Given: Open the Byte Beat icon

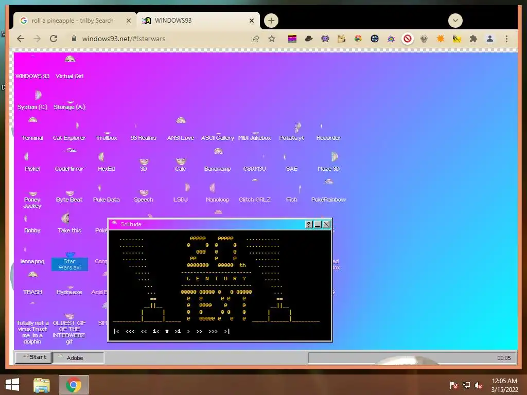Looking at the screenshot, I should pos(69,197).
